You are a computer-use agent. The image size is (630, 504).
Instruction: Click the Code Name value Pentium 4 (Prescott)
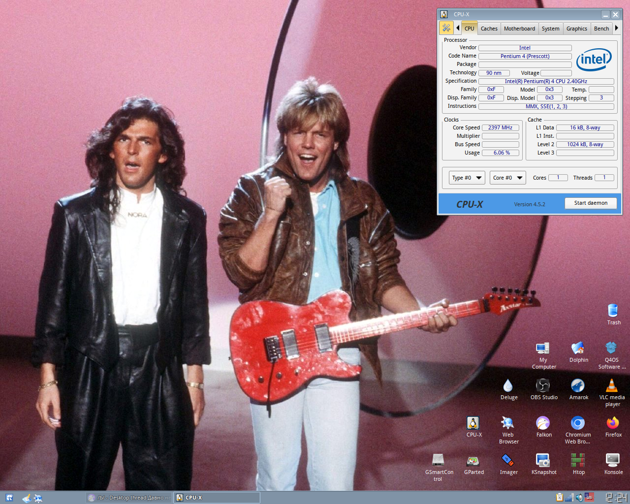525,56
